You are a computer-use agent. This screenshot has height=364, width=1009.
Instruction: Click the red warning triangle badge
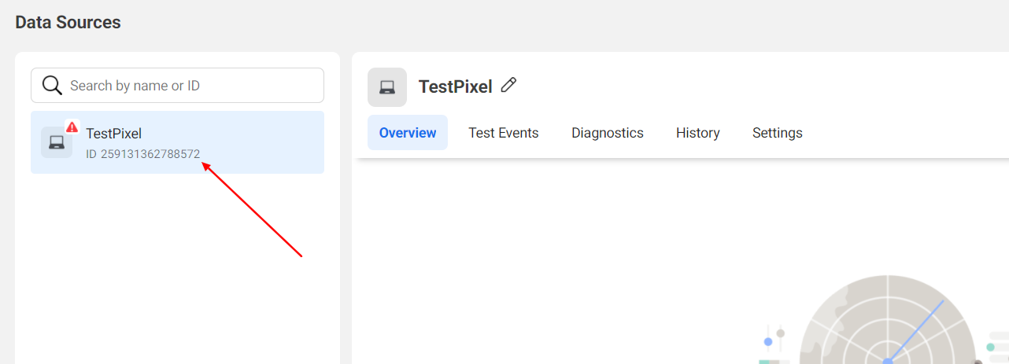pyautogui.click(x=72, y=127)
